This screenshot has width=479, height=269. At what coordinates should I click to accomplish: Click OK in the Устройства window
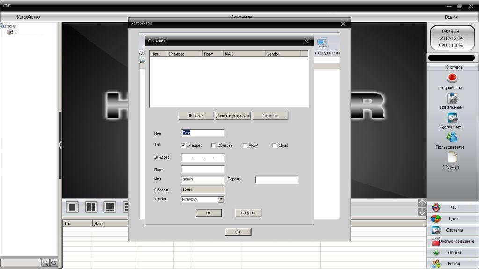[x=238, y=232]
